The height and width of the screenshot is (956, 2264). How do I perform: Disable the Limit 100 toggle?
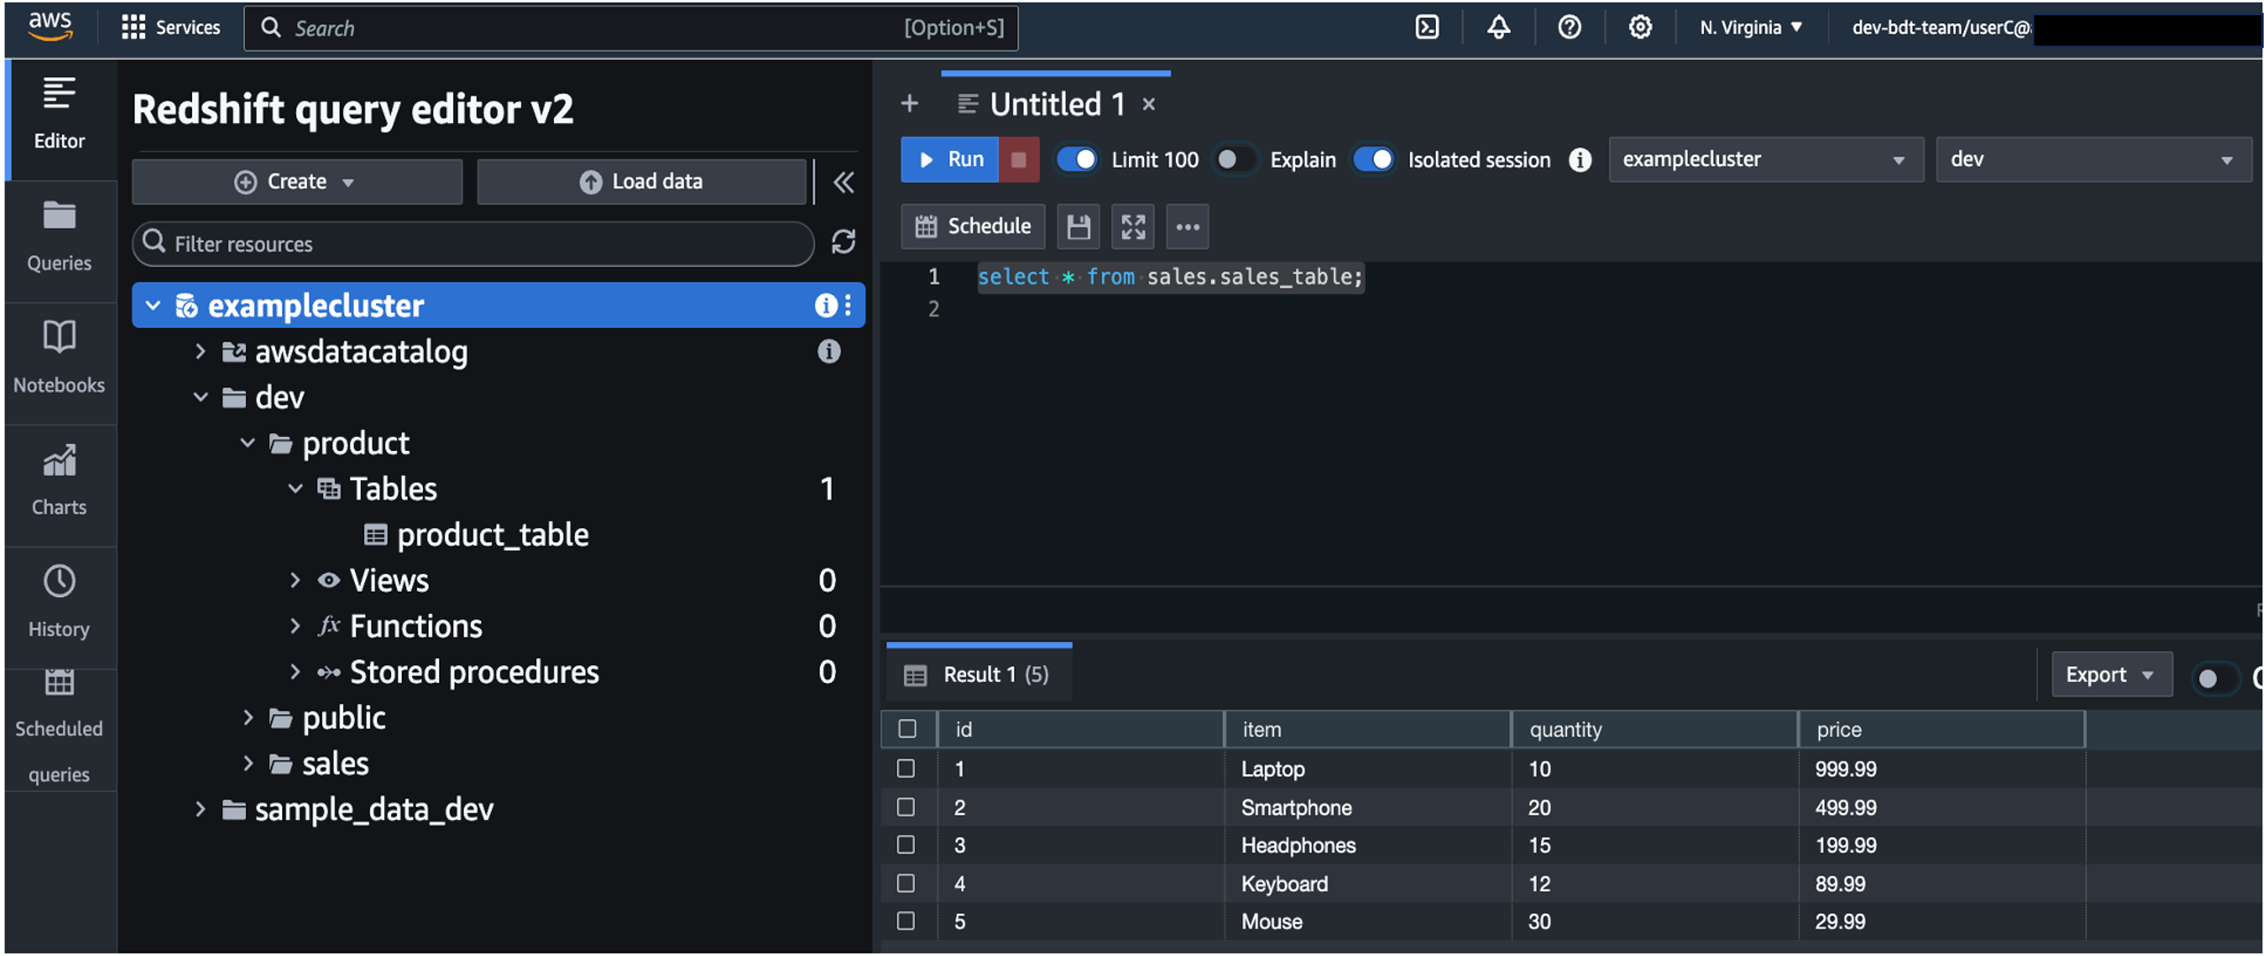click(x=1076, y=159)
